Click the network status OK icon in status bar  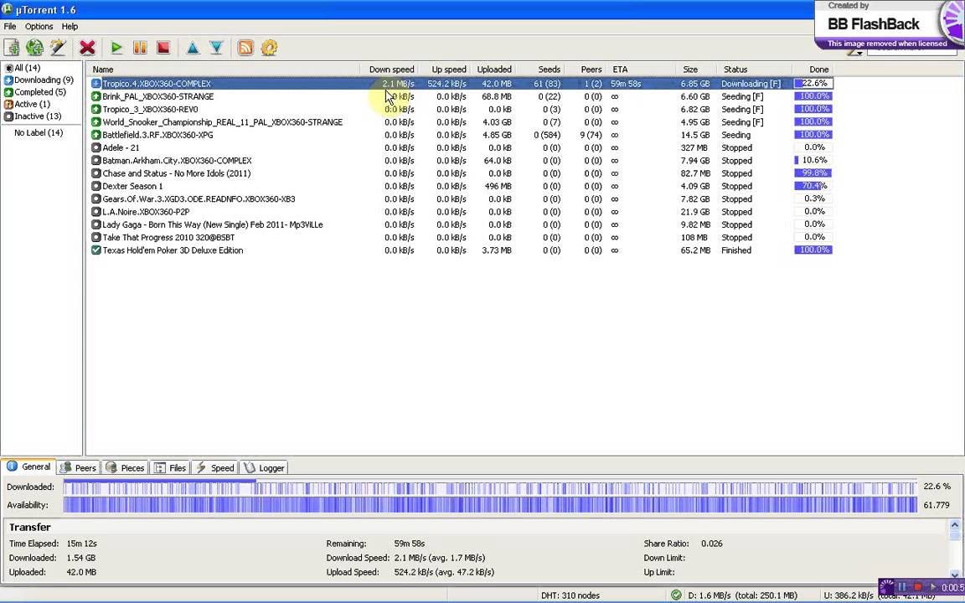[676, 595]
